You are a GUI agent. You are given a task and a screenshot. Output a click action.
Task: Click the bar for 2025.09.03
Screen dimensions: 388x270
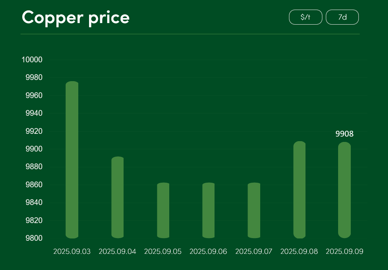[72, 160]
